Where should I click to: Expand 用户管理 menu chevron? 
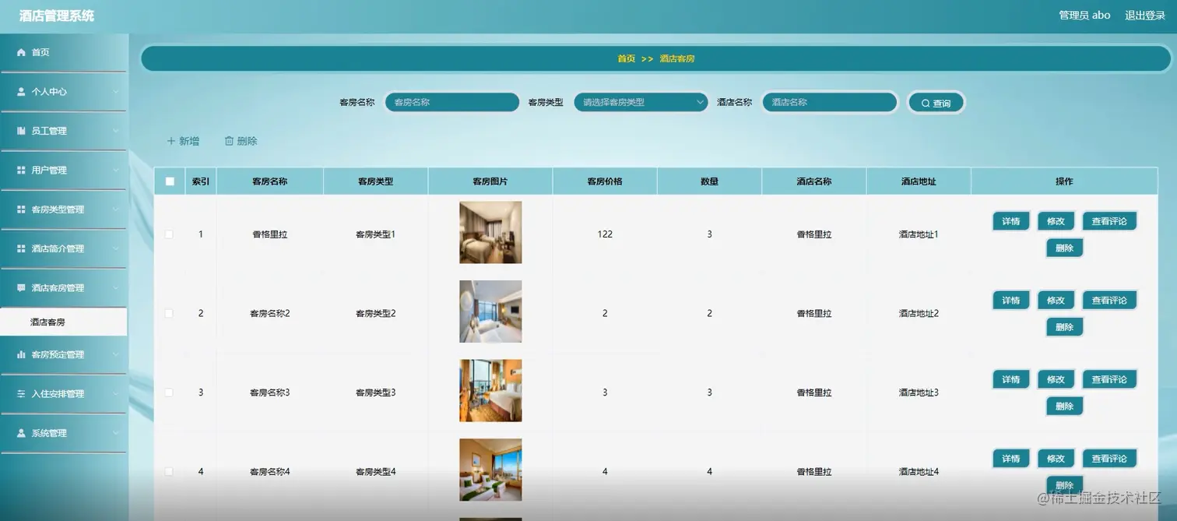116,170
